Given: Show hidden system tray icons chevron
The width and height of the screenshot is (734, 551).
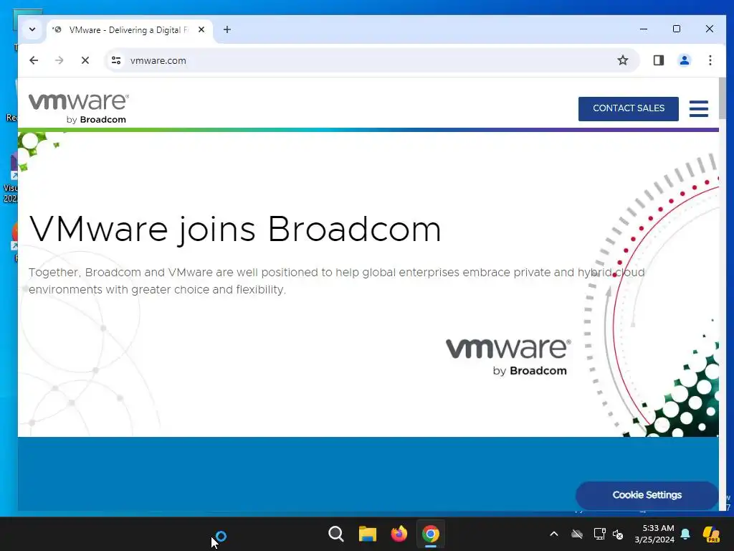Looking at the screenshot, I should [x=554, y=534].
